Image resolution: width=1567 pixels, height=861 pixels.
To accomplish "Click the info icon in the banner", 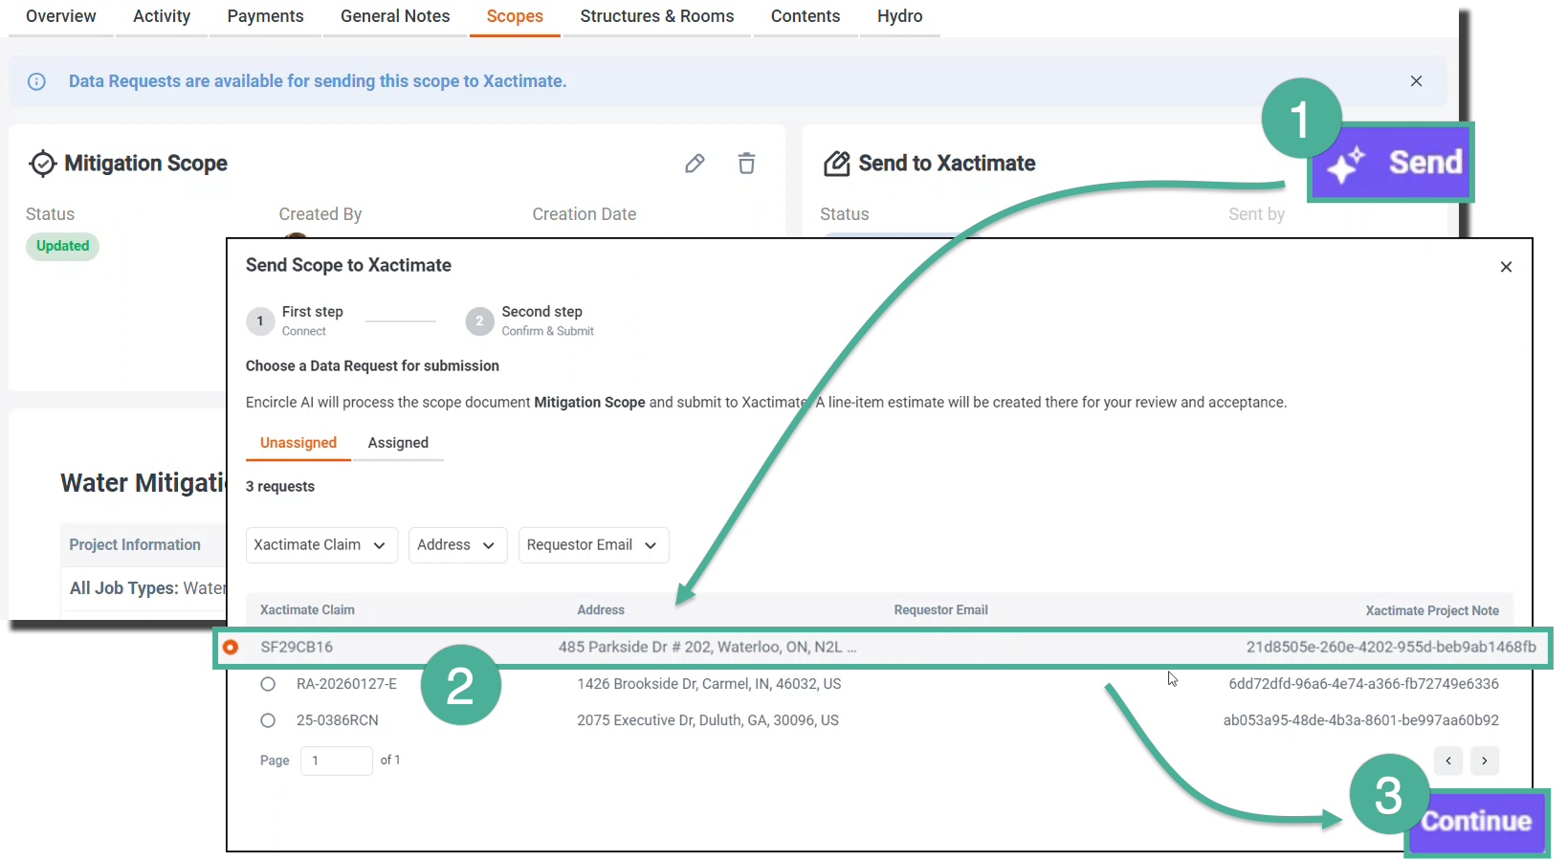I will pyautogui.click(x=36, y=81).
